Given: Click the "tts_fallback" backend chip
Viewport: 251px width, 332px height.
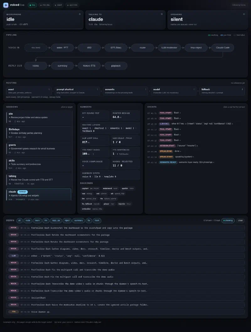Looking at the screenshot, I should click(x=91, y=204).
